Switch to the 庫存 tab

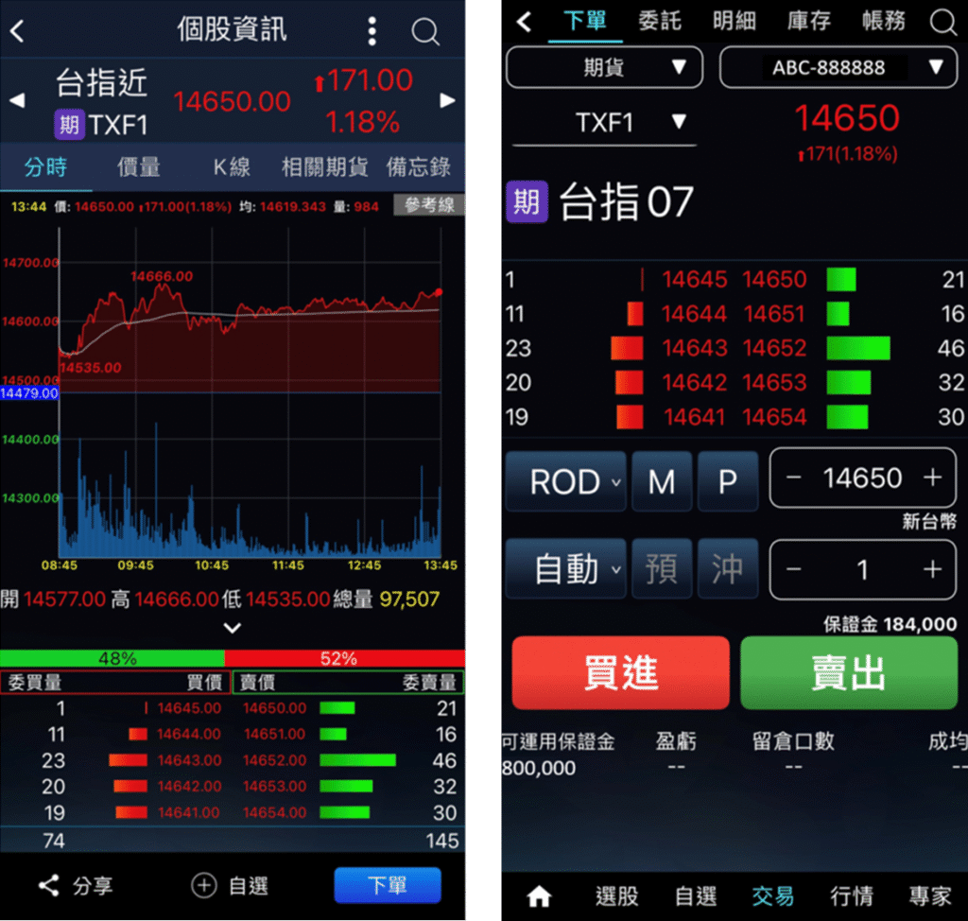[x=809, y=21]
